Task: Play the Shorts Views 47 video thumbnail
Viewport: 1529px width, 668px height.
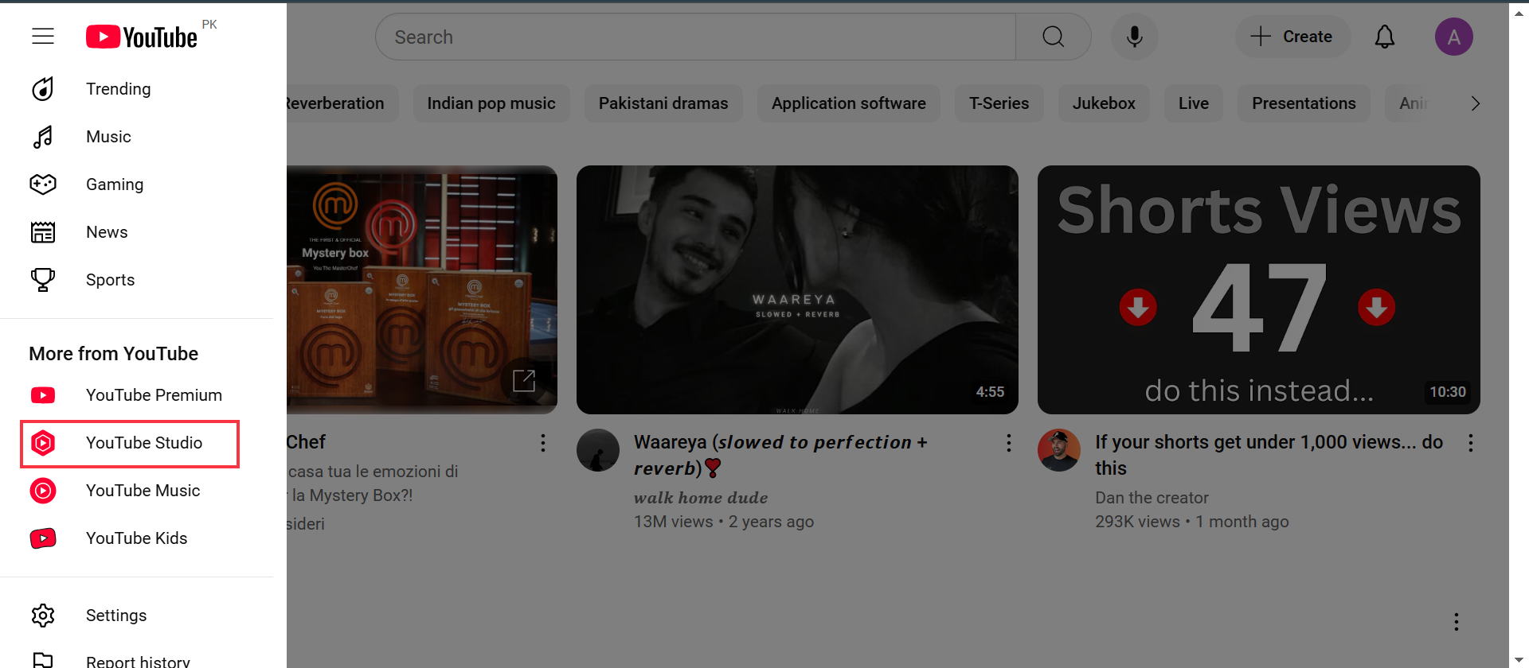Action: [x=1259, y=289]
